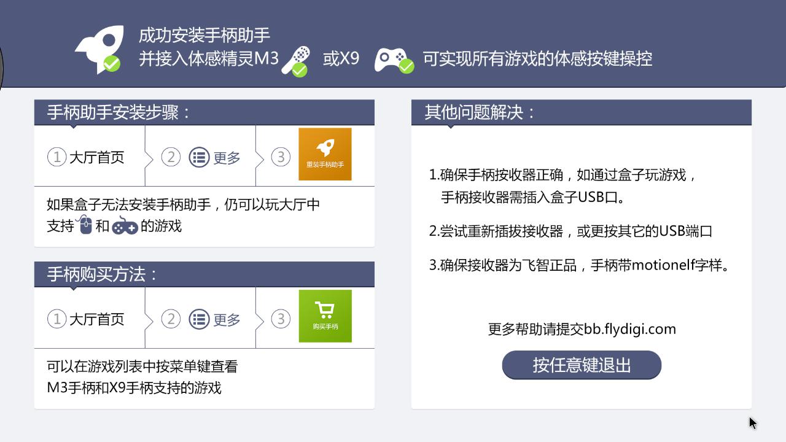Click the 更多 list icon in purchase steps
Viewport: 786px width, 442px height.
pos(199,320)
